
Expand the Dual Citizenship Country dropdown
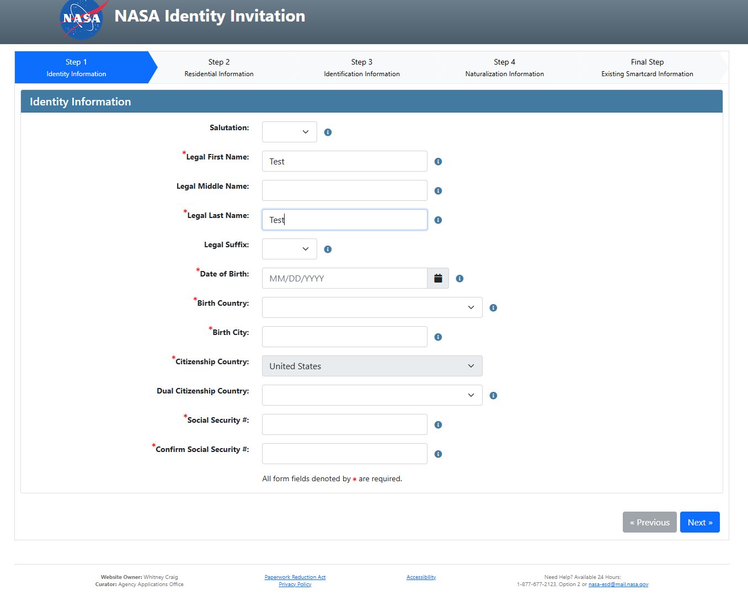click(x=372, y=396)
